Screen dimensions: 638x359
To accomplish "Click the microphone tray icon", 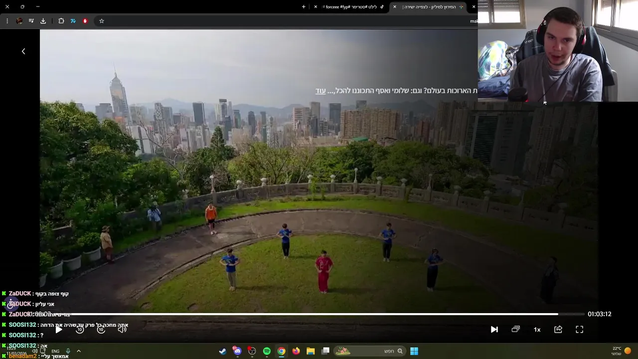I will point(68,351).
